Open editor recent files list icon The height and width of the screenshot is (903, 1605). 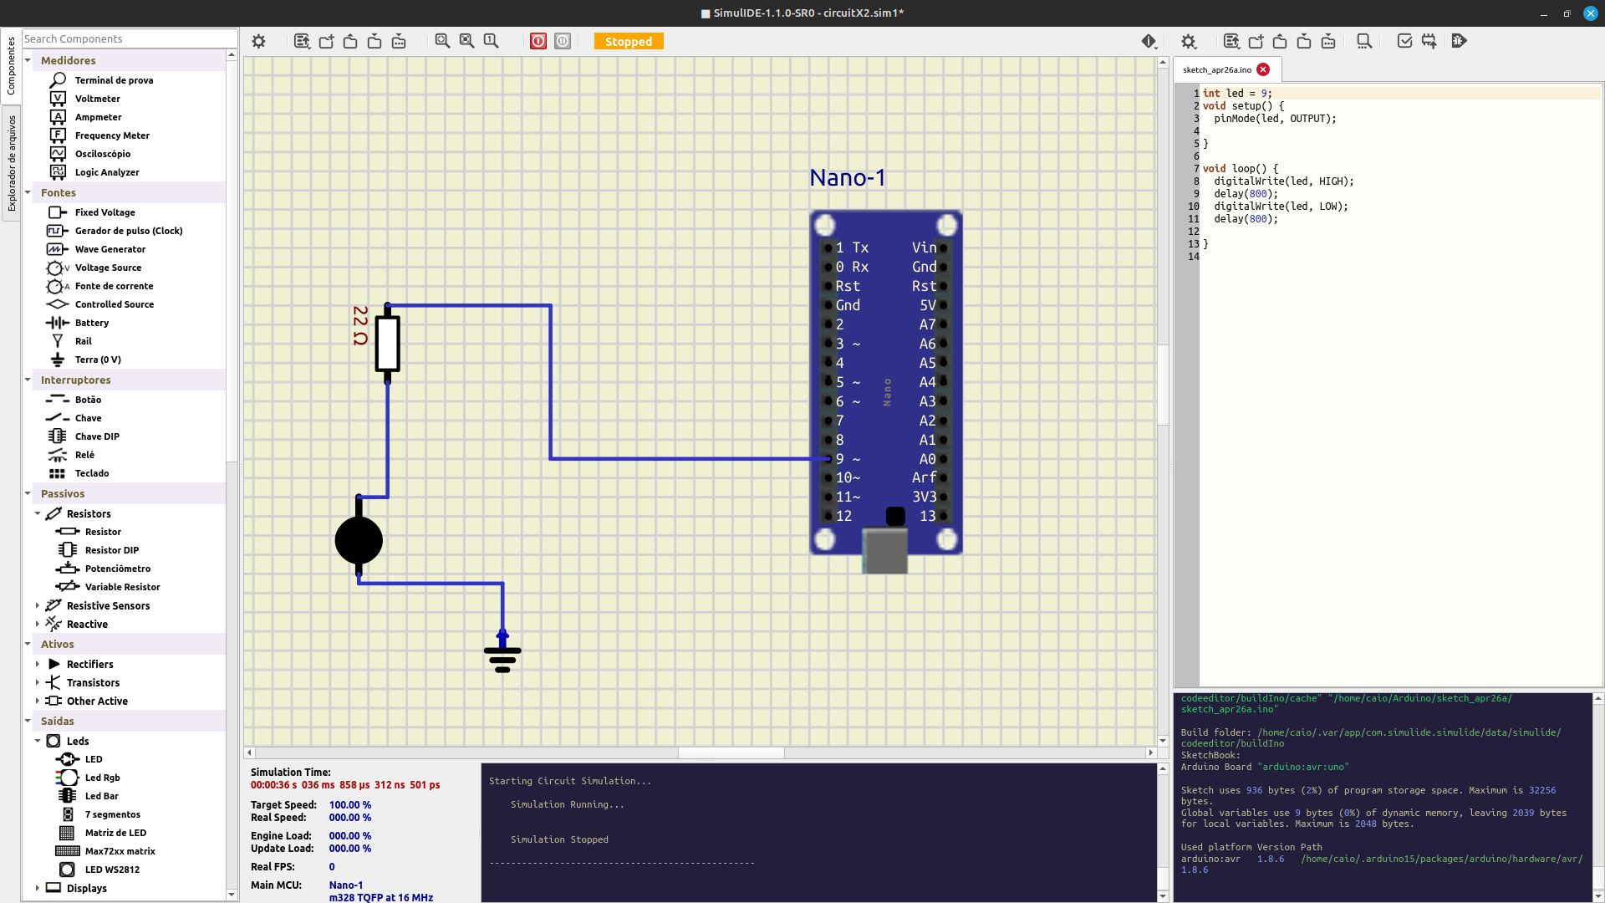click(1231, 41)
